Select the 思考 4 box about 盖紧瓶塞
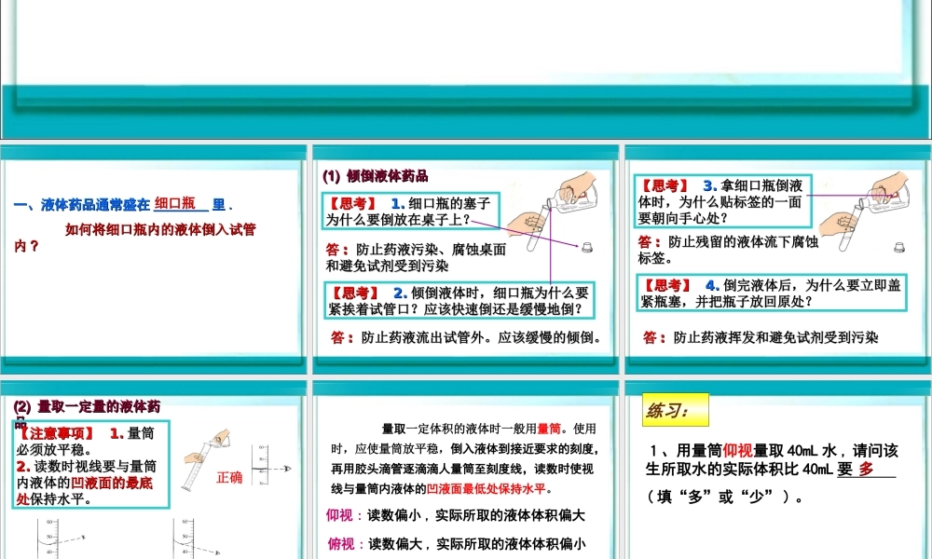The height and width of the screenshot is (559, 932). [772, 293]
